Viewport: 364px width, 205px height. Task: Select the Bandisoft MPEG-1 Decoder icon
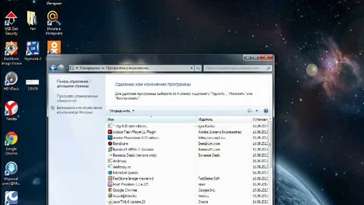110,149
